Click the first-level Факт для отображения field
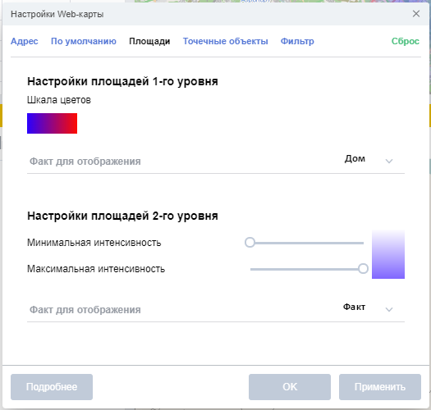 click(x=216, y=162)
